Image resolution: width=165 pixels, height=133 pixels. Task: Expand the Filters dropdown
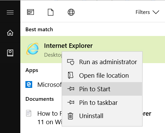point(147,12)
